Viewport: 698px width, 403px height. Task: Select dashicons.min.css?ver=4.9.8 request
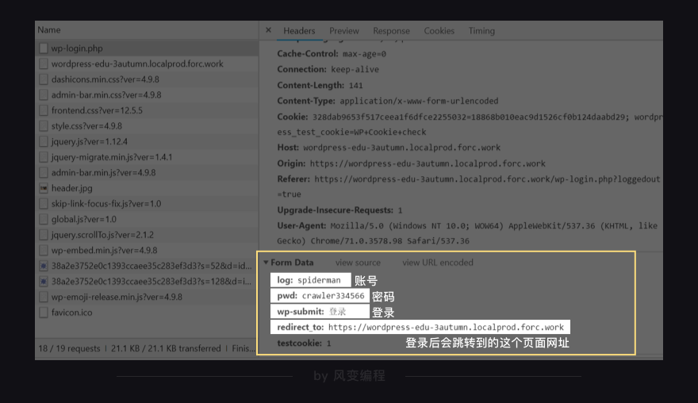coord(147,79)
